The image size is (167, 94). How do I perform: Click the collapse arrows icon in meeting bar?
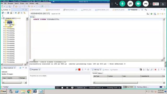(116, 4)
